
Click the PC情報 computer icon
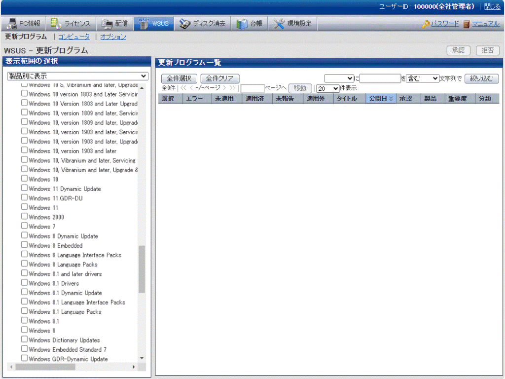pyautogui.click(x=12, y=24)
